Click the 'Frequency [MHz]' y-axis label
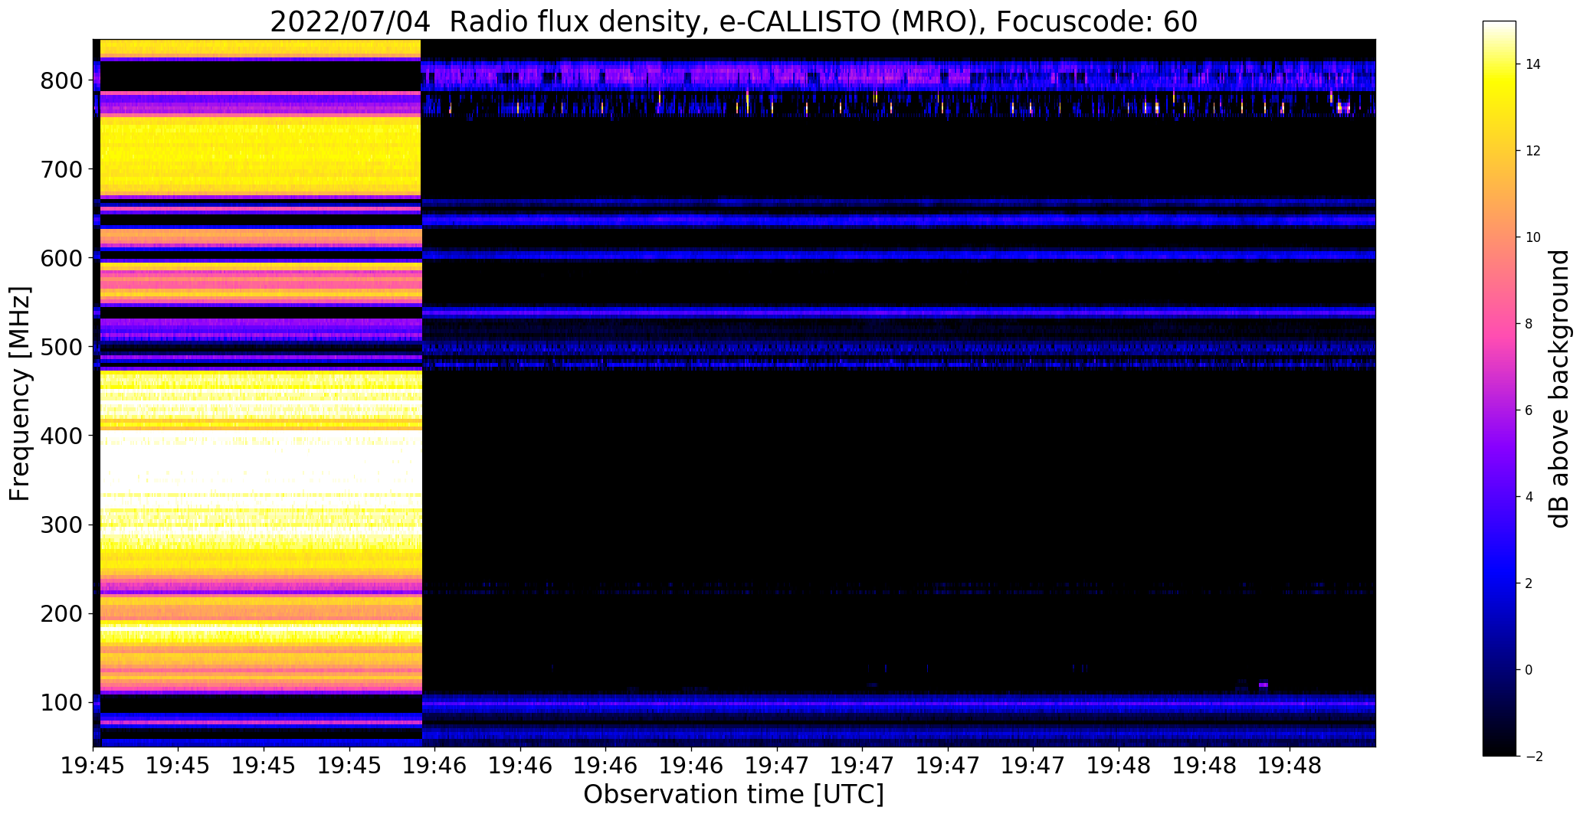Image resolution: width=1583 pixels, height=817 pixels. point(20,394)
